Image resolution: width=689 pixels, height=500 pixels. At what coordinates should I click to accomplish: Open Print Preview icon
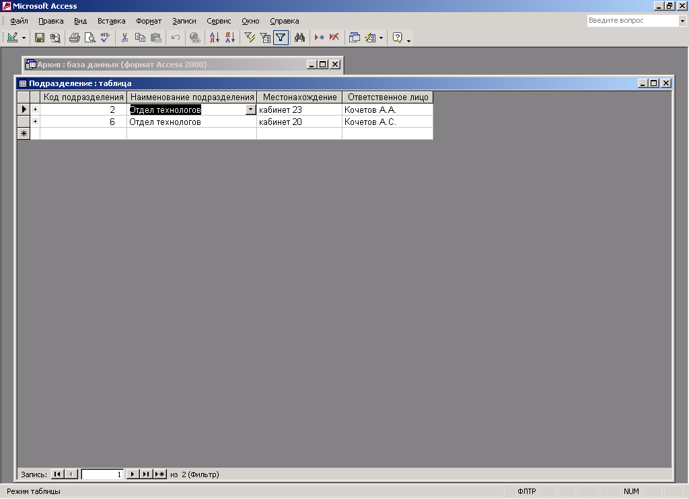(89, 38)
